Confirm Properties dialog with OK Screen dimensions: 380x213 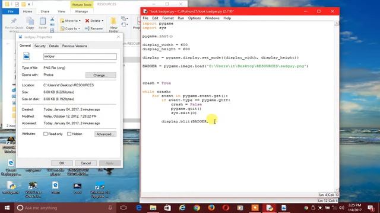pos(62,163)
